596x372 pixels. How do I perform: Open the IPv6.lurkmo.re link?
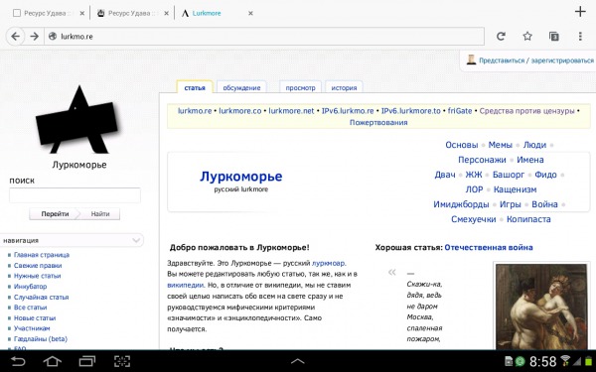coord(348,111)
